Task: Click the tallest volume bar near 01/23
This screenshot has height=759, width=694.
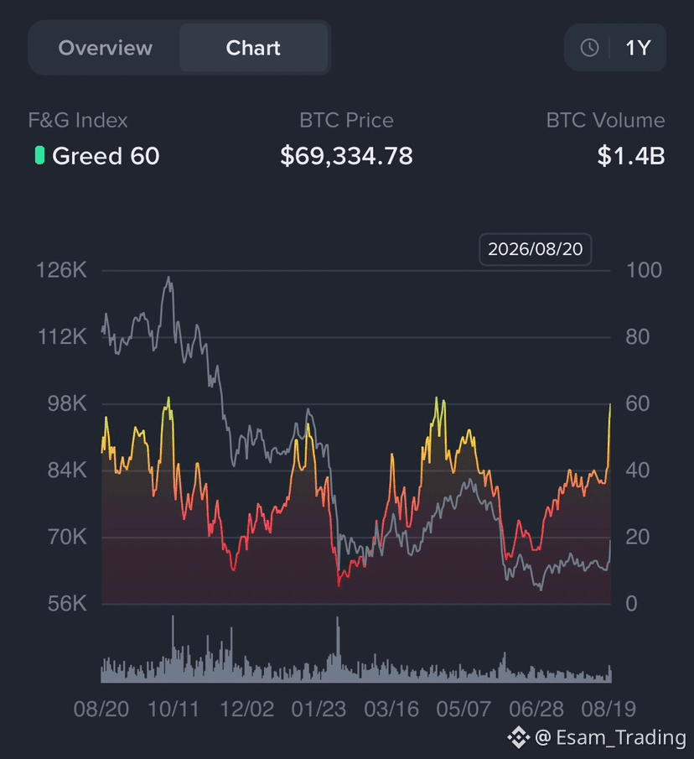Action: click(x=338, y=648)
